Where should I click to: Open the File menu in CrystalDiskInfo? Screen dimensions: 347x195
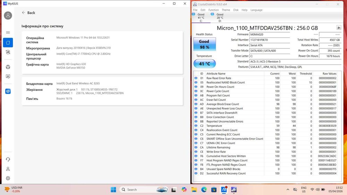pos(195,10)
